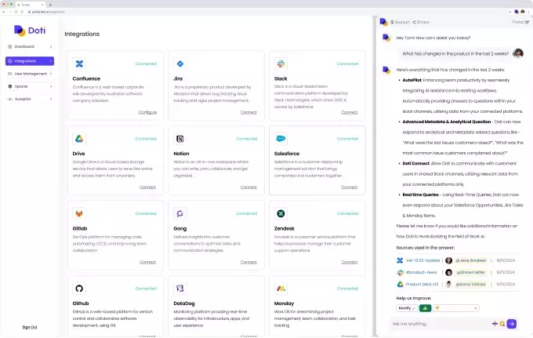The image size is (533, 338).
Task: Click the @Shawn Miller mention
Action: [x=471, y=272]
